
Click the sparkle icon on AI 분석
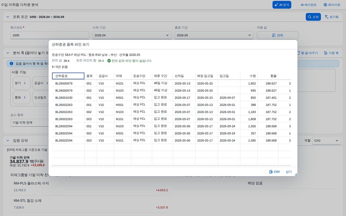coord(276,5)
